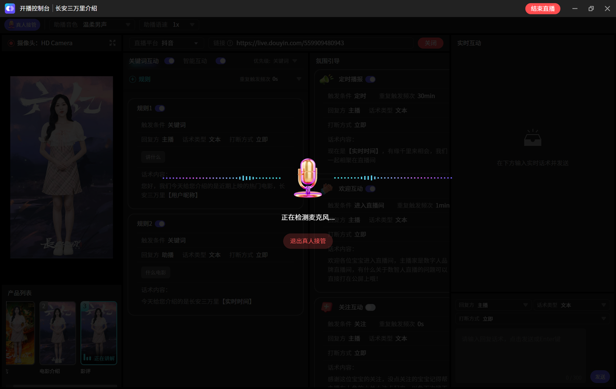
Task: Click the golden microphone icon
Action: [308, 178]
